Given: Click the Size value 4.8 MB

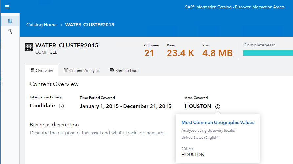Looking at the screenshot, I should 217,53.
